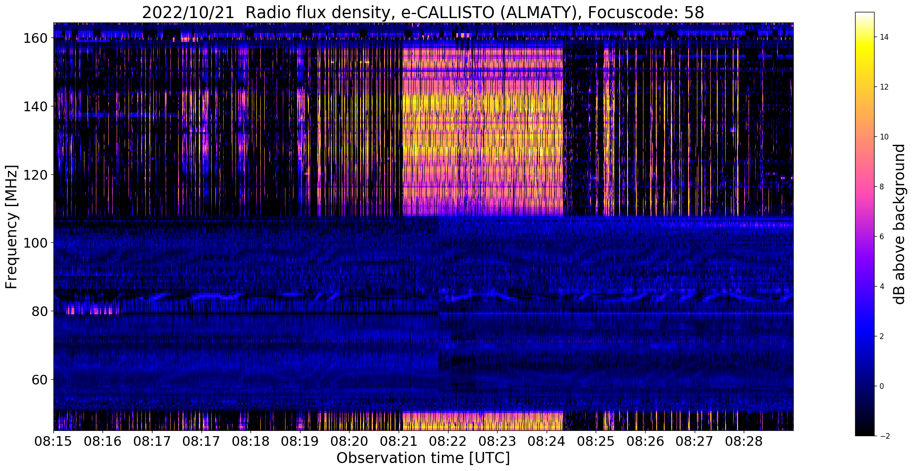Click the plot title mentioning e-CALLISTO (ALMATY)

point(423,12)
